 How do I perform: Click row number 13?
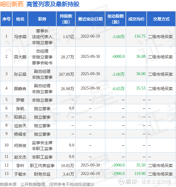pyautogui.click(x=6, y=173)
